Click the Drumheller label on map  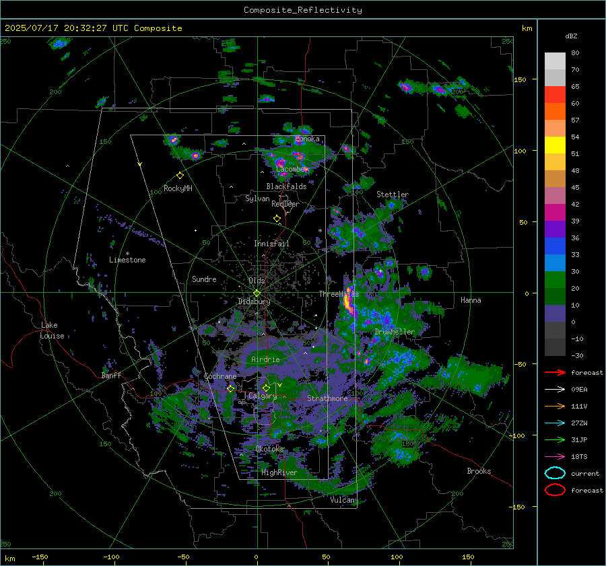tap(395, 332)
